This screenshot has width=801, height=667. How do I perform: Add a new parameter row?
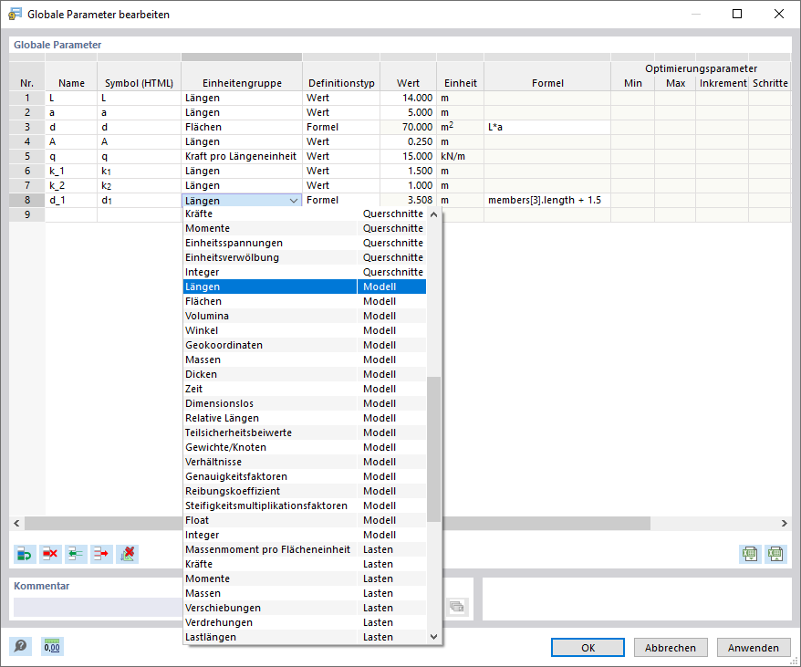[25, 554]
